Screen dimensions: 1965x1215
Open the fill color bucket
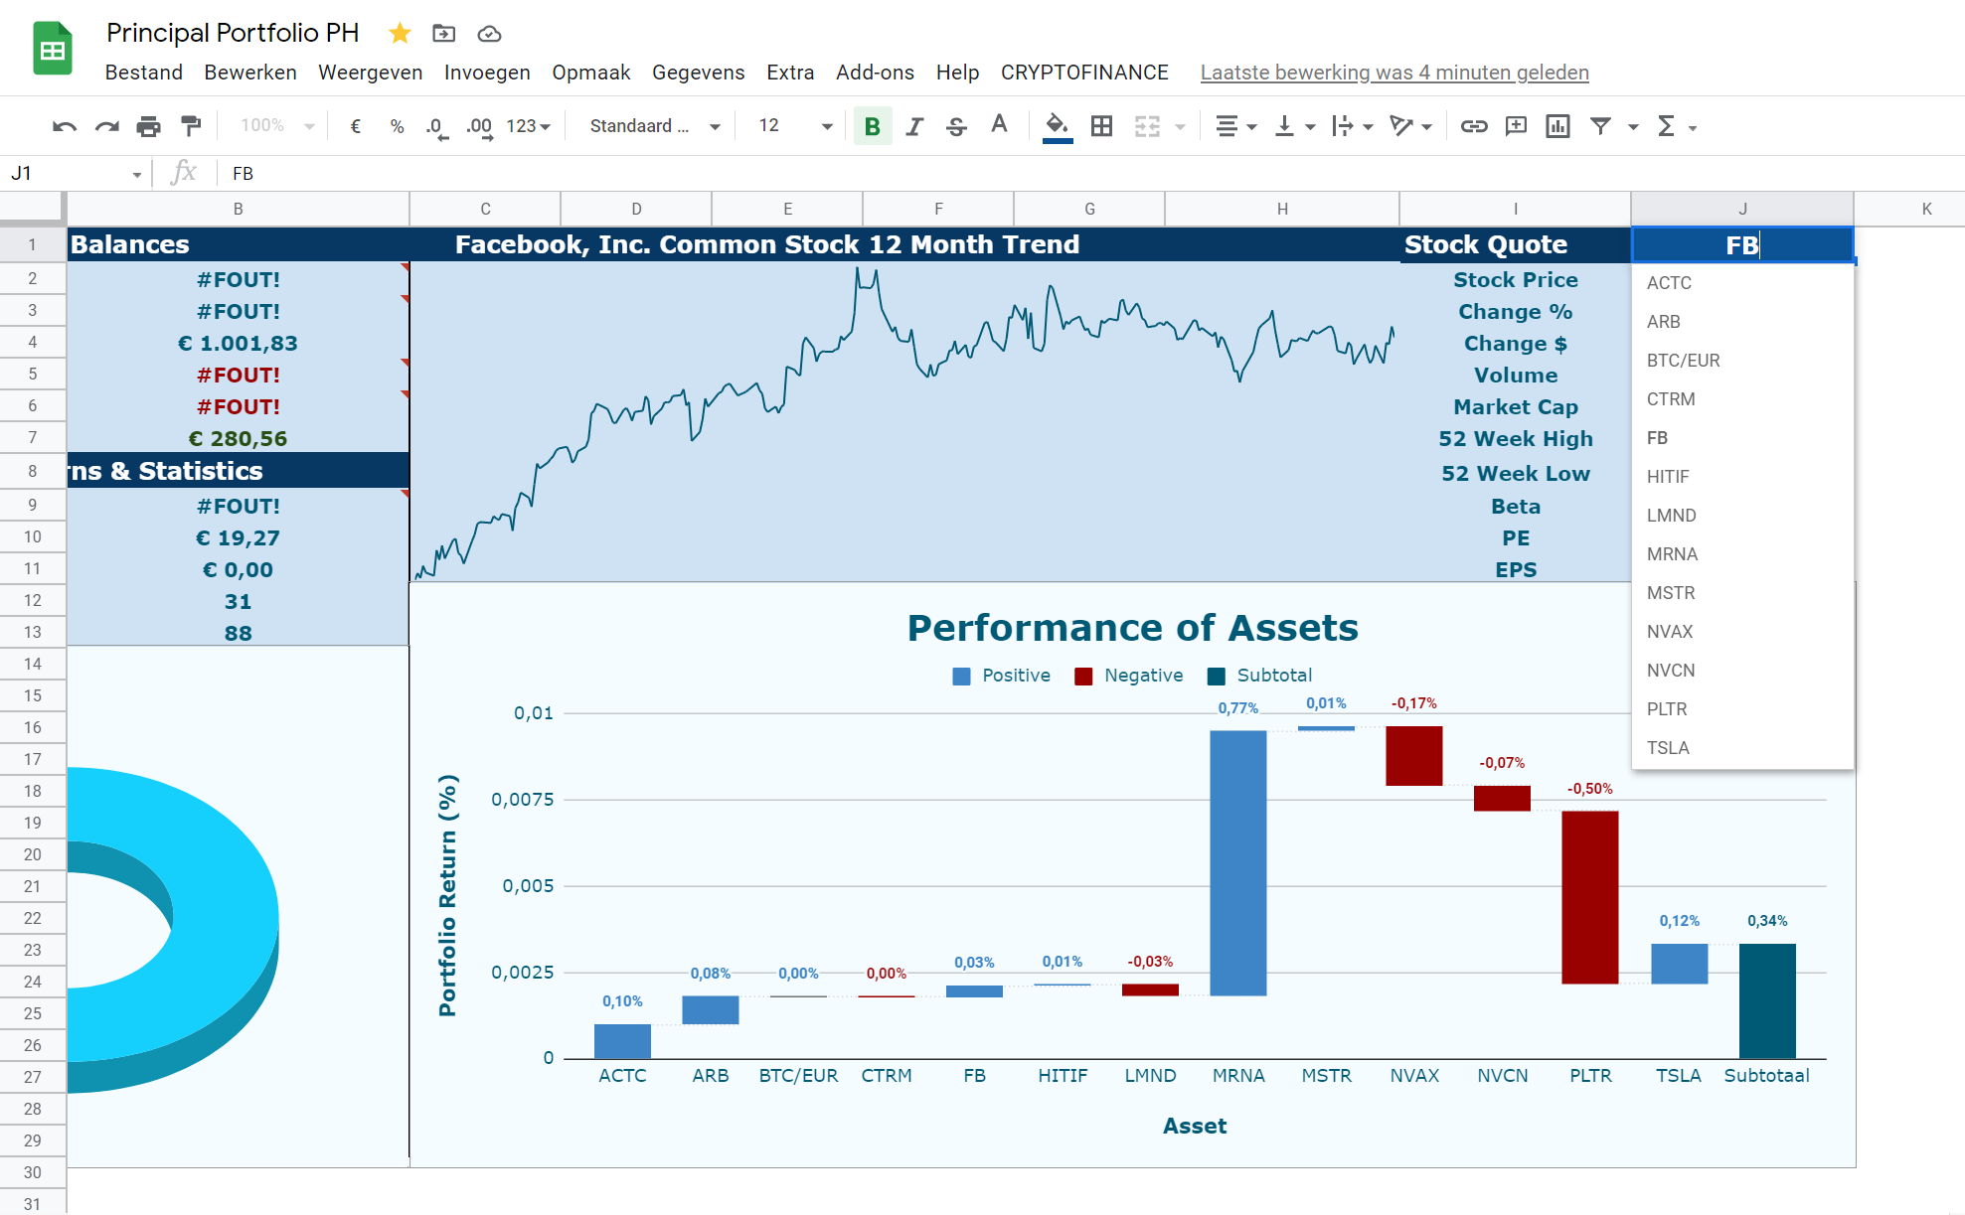tap(1058, 126)
